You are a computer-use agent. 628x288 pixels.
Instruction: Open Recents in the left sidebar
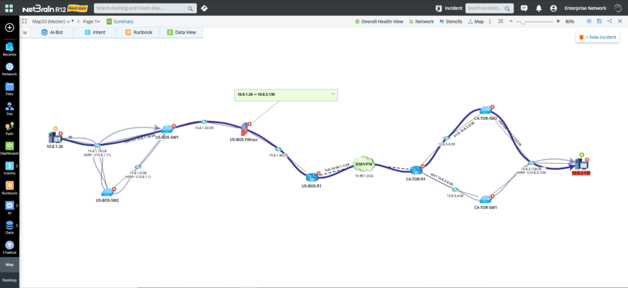coord(10,50)
